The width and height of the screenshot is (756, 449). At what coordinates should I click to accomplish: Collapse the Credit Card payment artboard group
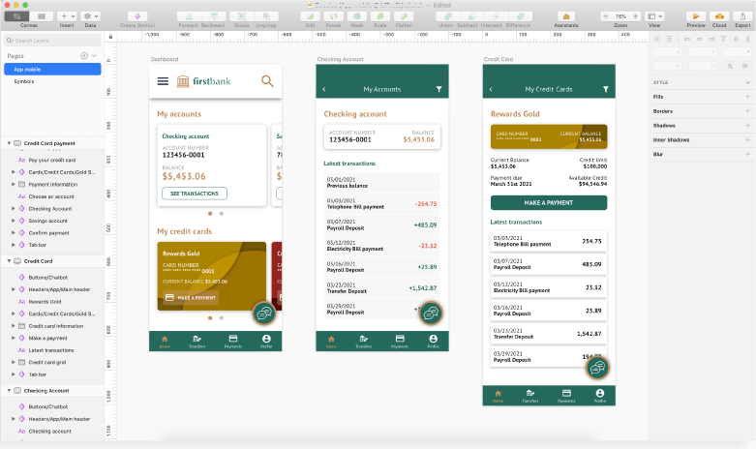[9, 143]
